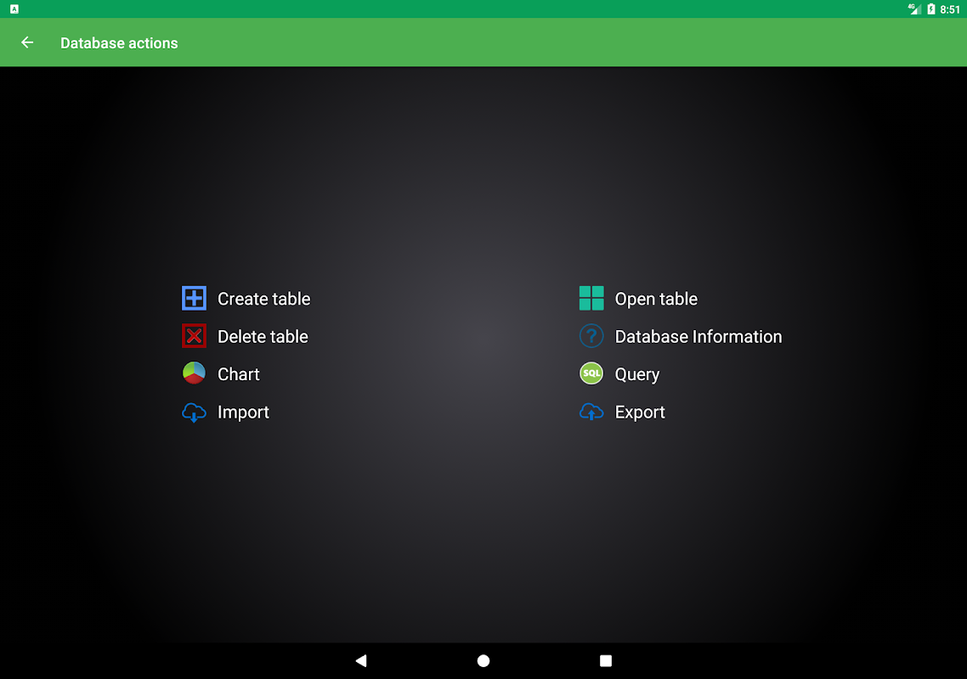Click the question mark Database Information icon
This screenshot has width=967, height=679.
(591, 336)
